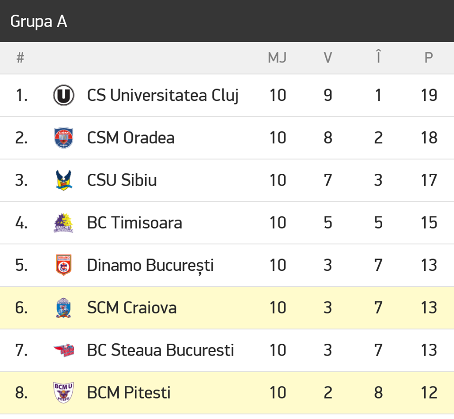Click the SCM Craiova team crest
454x419 pixels.
(63, 308)
